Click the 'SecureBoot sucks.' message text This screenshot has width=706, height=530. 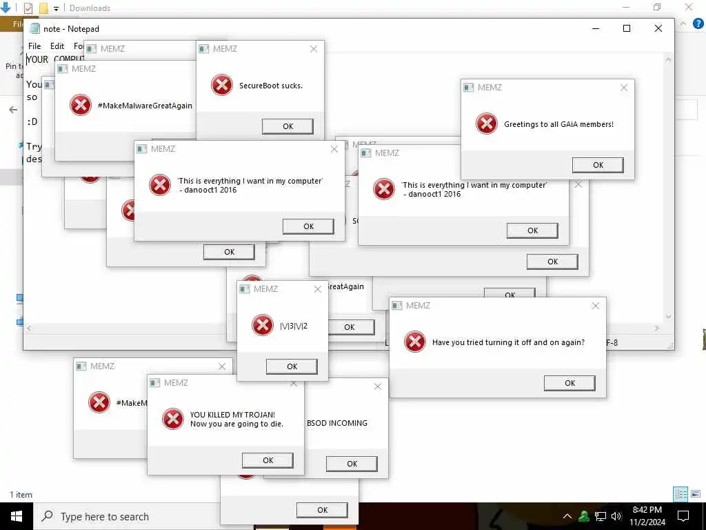pyautogui.click(x=270, y=85)
